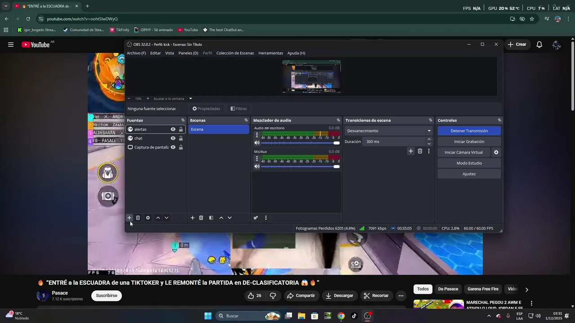Viewport: 575px width, 323px height.
Task: Open audio mixer three-dot menu at bottom
Action: point(265,218)
